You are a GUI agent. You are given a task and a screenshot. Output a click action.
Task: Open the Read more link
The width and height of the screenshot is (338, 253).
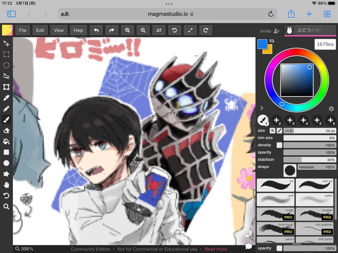(216, 249)
